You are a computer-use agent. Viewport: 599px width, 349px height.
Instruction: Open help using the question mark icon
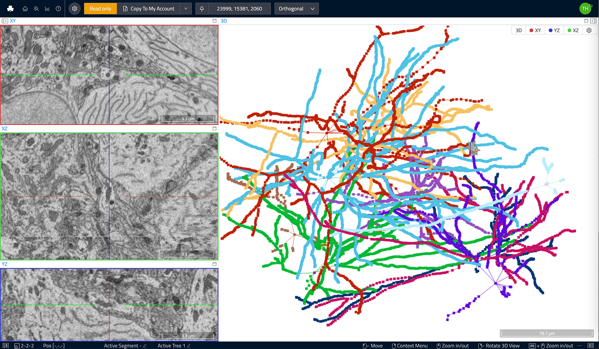(x=58, y=8)
